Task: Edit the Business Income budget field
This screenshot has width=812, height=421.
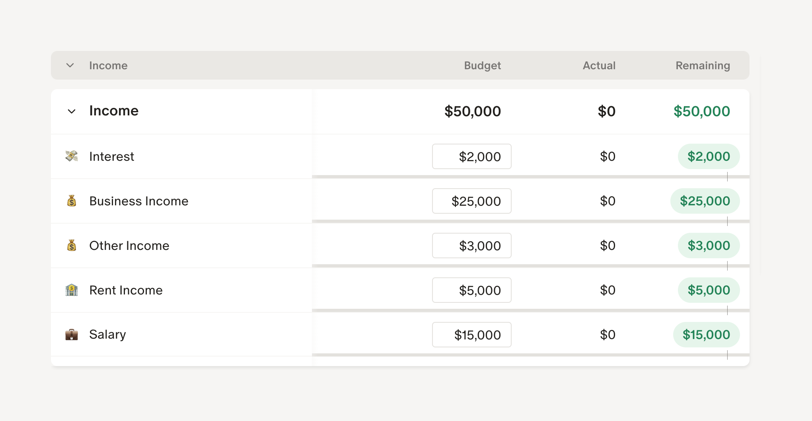Action: coord(471,201)
